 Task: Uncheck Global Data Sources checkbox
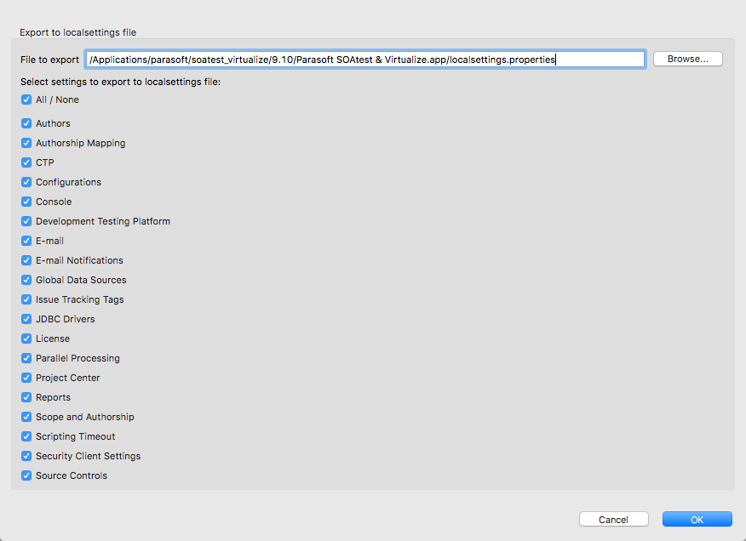click(x=26, y=280)
